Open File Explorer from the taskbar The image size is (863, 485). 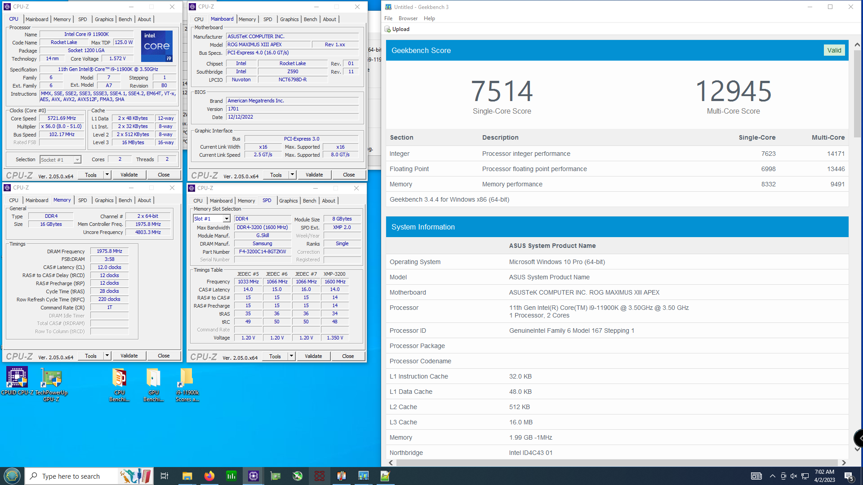(x=187, y=476)
